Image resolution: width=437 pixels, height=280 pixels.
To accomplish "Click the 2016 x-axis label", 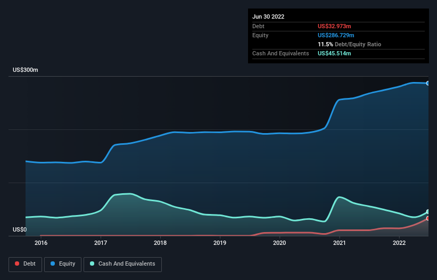I will [x=41, y=243].
